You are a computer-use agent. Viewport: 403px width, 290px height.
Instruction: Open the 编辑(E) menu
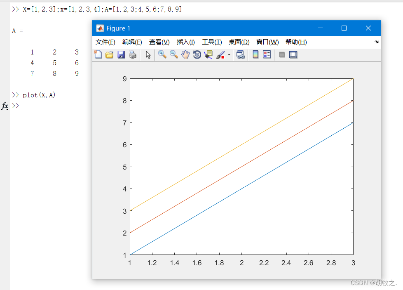132,42
